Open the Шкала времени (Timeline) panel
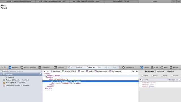Screen dimensions: 181x102 click(28, 67)
